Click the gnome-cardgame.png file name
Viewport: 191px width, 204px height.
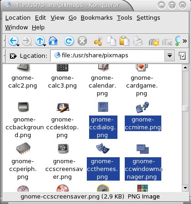pos(142,86)
